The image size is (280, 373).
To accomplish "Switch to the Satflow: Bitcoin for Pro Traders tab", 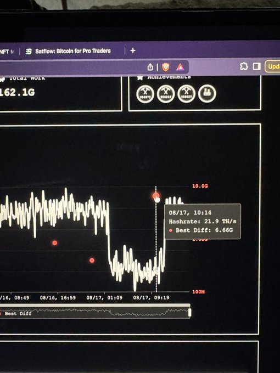I will coord(69,51).
